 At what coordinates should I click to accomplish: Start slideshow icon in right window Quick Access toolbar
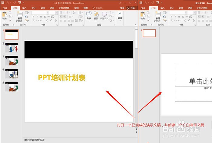pos(158,3)
